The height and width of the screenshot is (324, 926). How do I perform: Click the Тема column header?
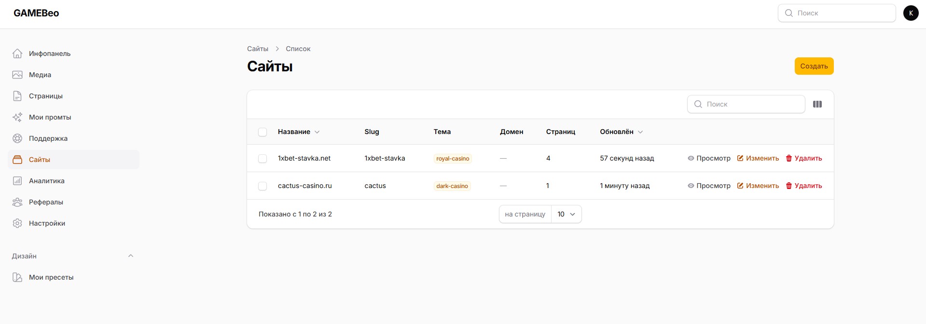pos(442,132)
